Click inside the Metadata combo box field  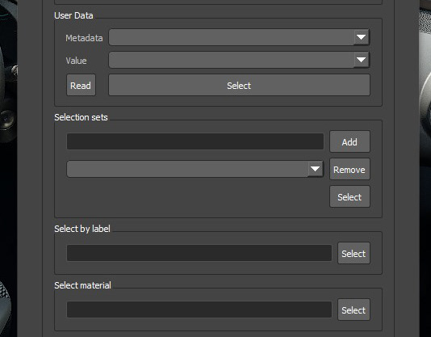coord(232,37)
